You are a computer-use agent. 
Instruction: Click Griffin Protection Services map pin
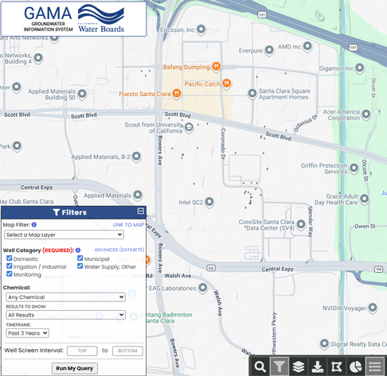pyautogui.click(x=354, y=168)
